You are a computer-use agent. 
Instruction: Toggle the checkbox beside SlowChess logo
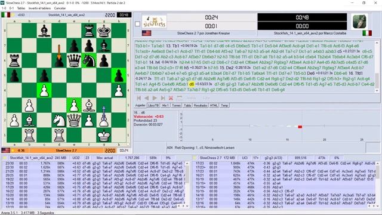(x=137, y=24)
